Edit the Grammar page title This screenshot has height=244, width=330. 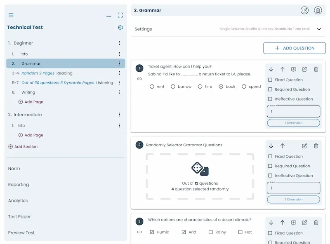point(304,10)
